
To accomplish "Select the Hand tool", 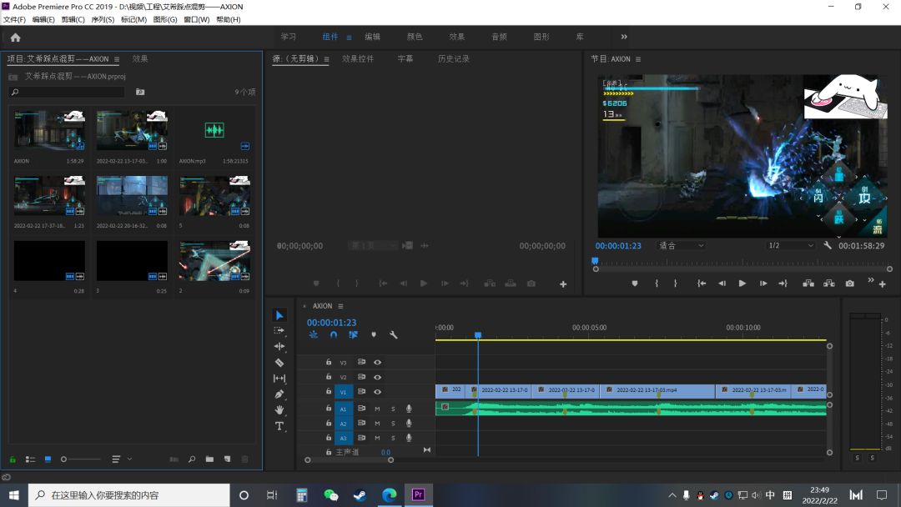I will point(279,410).
